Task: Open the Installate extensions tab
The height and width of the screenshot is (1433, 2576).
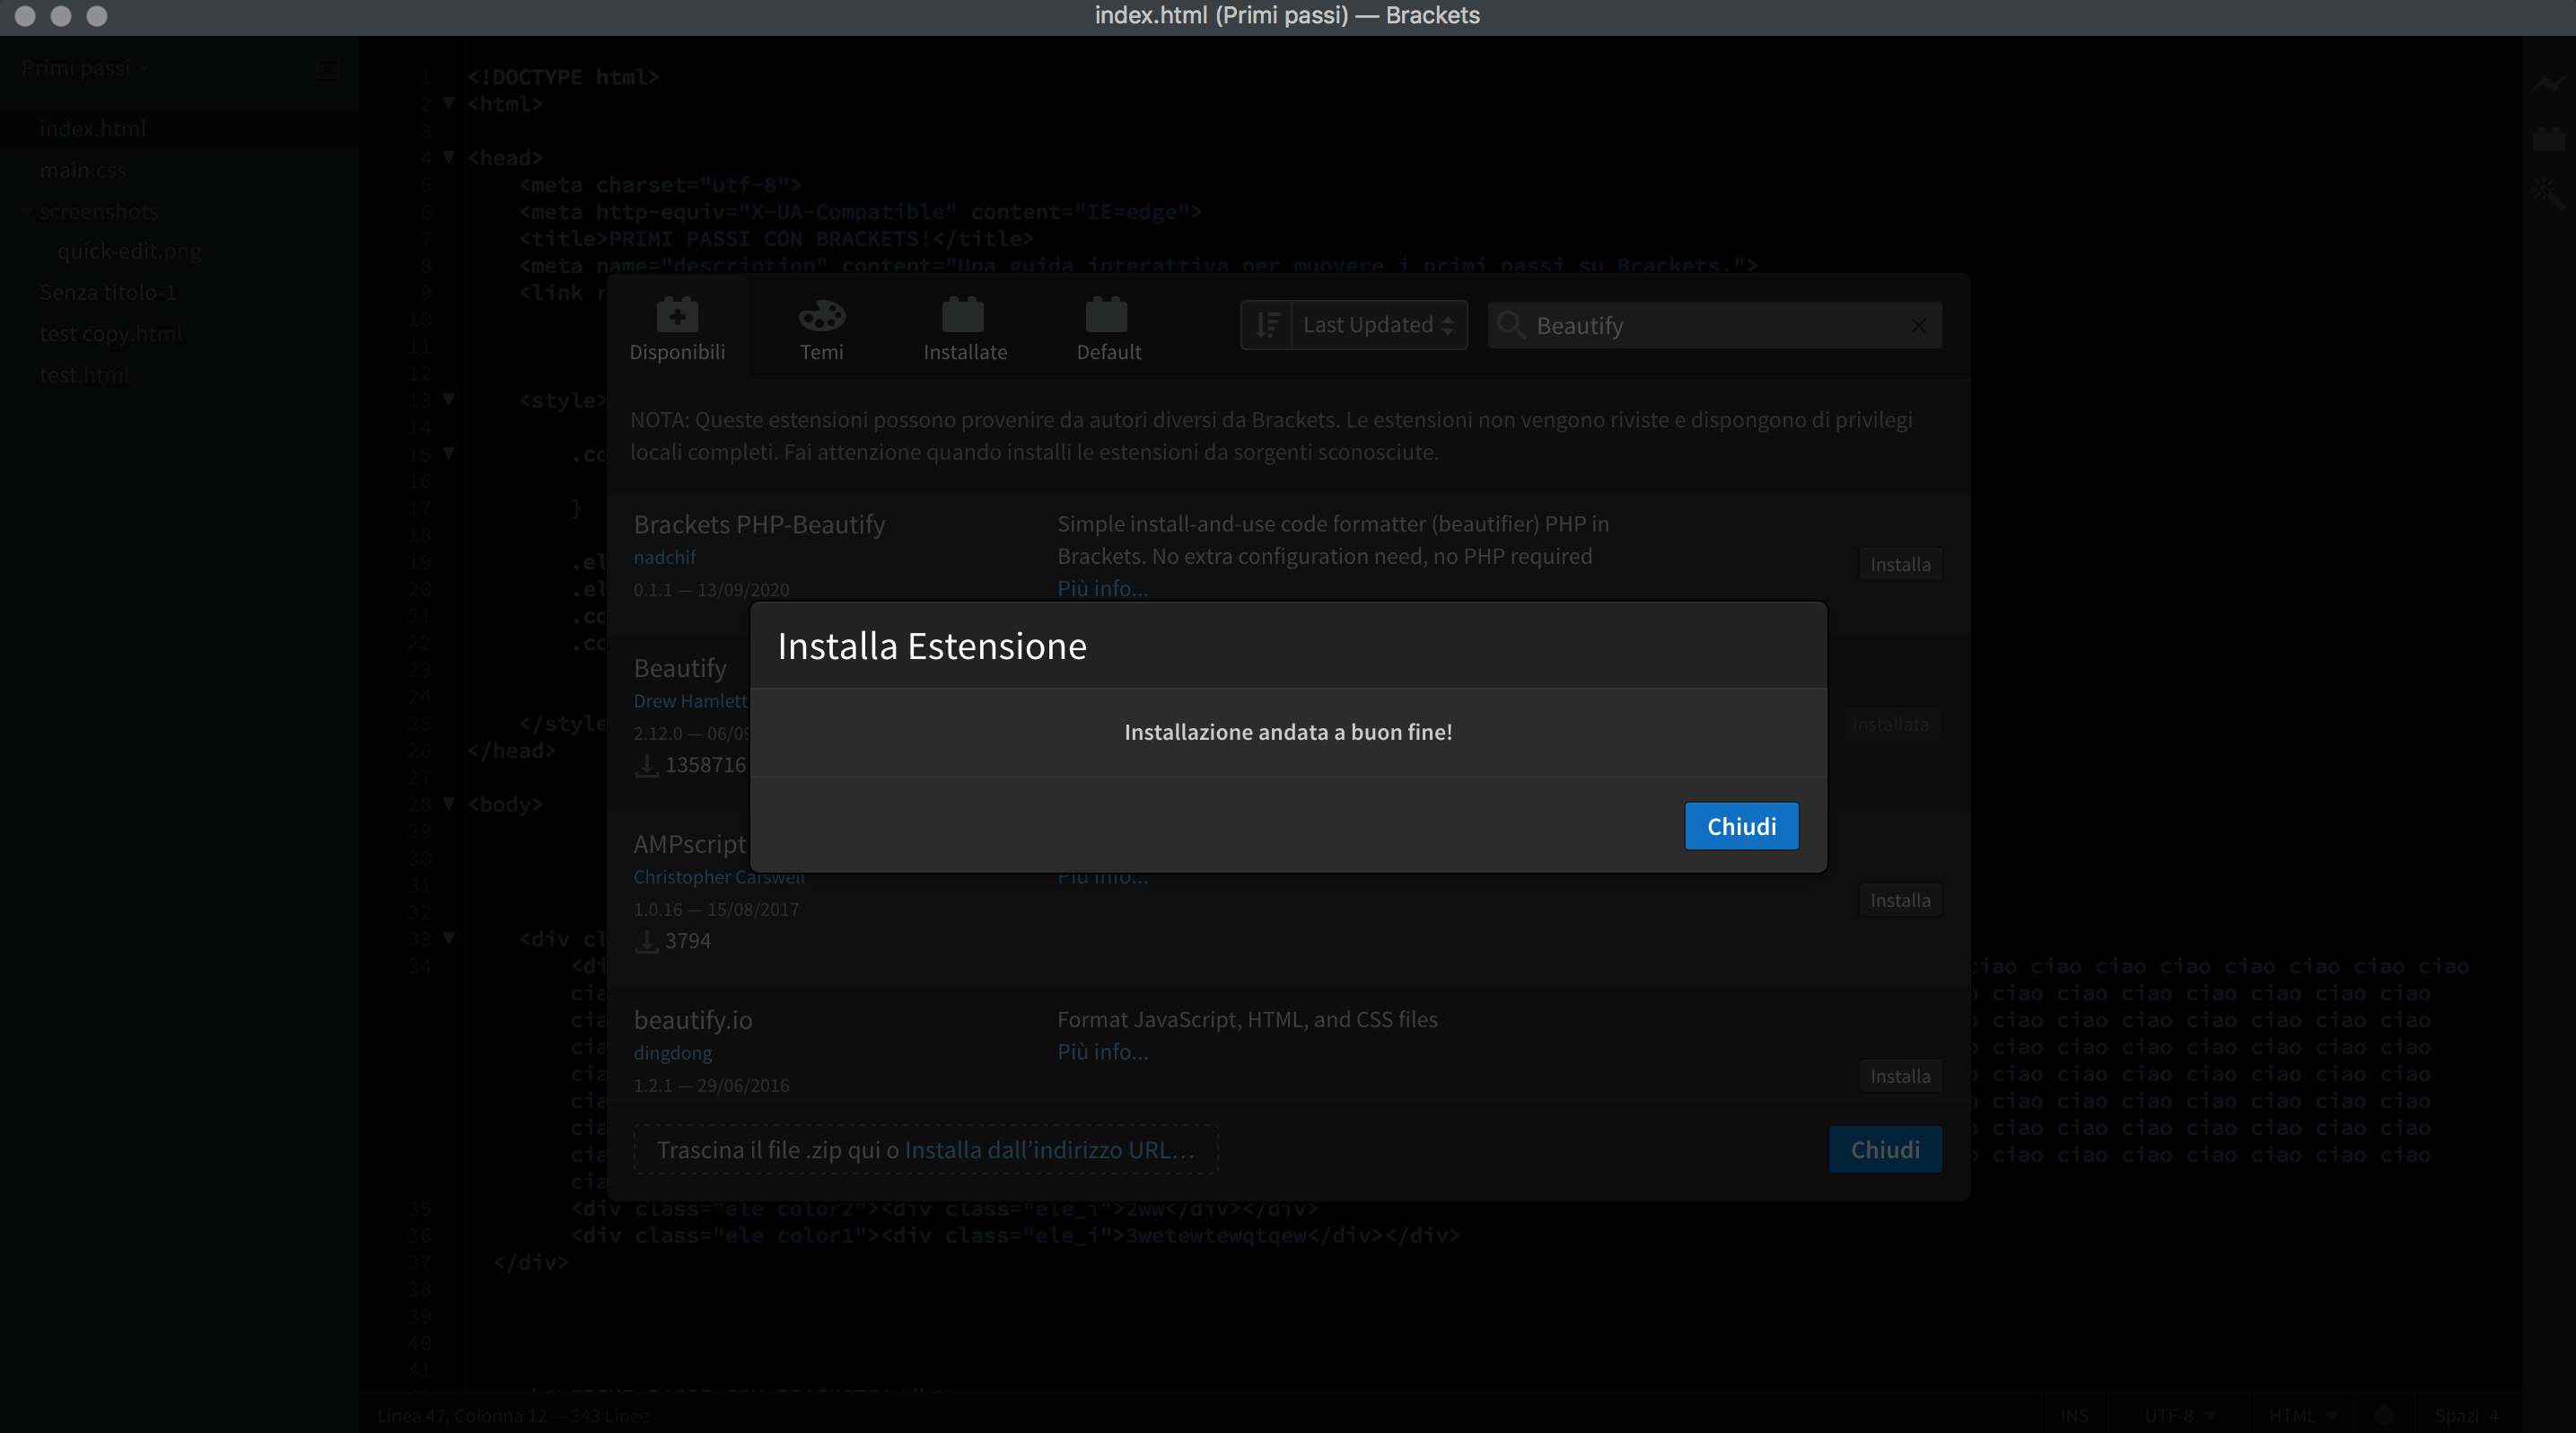Action: pyautogui.click(x=964, y=329)
